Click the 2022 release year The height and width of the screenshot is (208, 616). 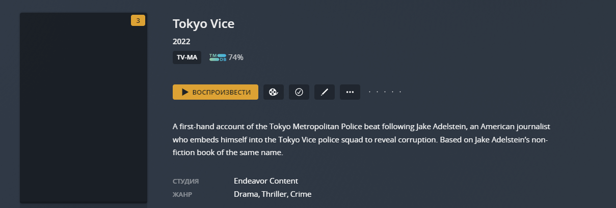[x=181, y=42]
